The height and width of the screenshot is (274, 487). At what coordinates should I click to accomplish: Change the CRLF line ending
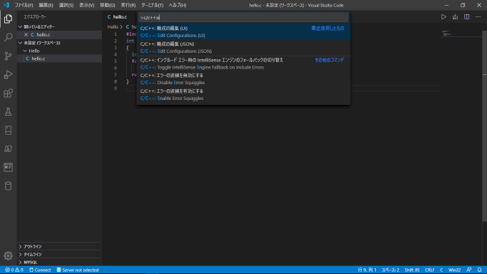click(429, 270)
